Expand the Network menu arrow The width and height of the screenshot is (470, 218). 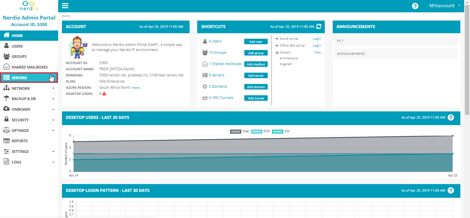[x=53, y=88]
